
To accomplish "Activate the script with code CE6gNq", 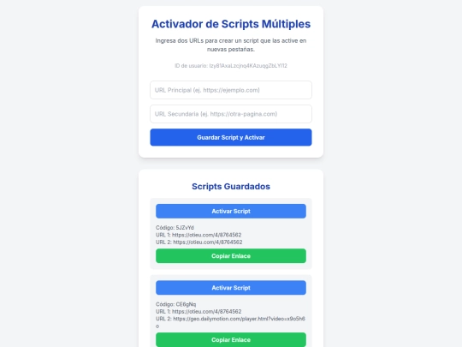I will point(231,288).
